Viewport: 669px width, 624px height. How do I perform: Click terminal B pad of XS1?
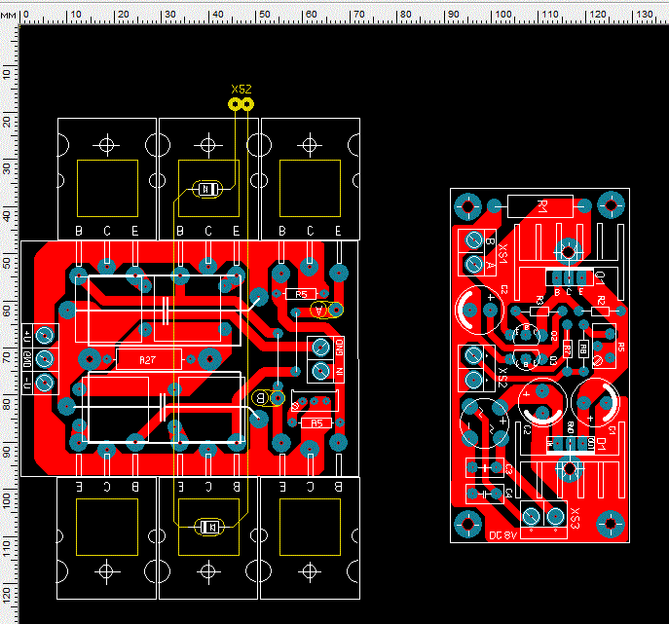pos(473,240)
